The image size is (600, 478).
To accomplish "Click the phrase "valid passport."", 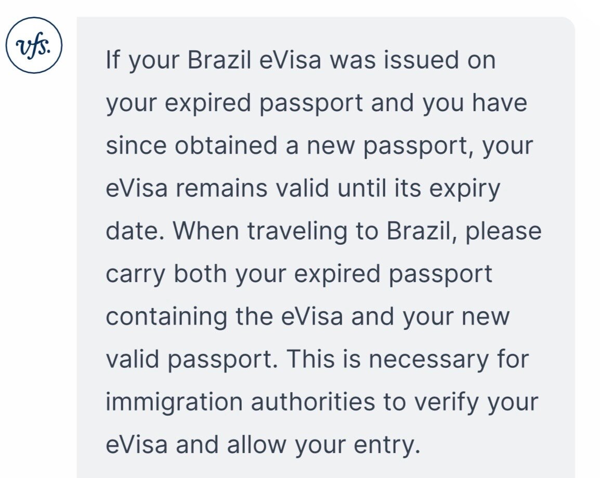I will tap(191, 358).
